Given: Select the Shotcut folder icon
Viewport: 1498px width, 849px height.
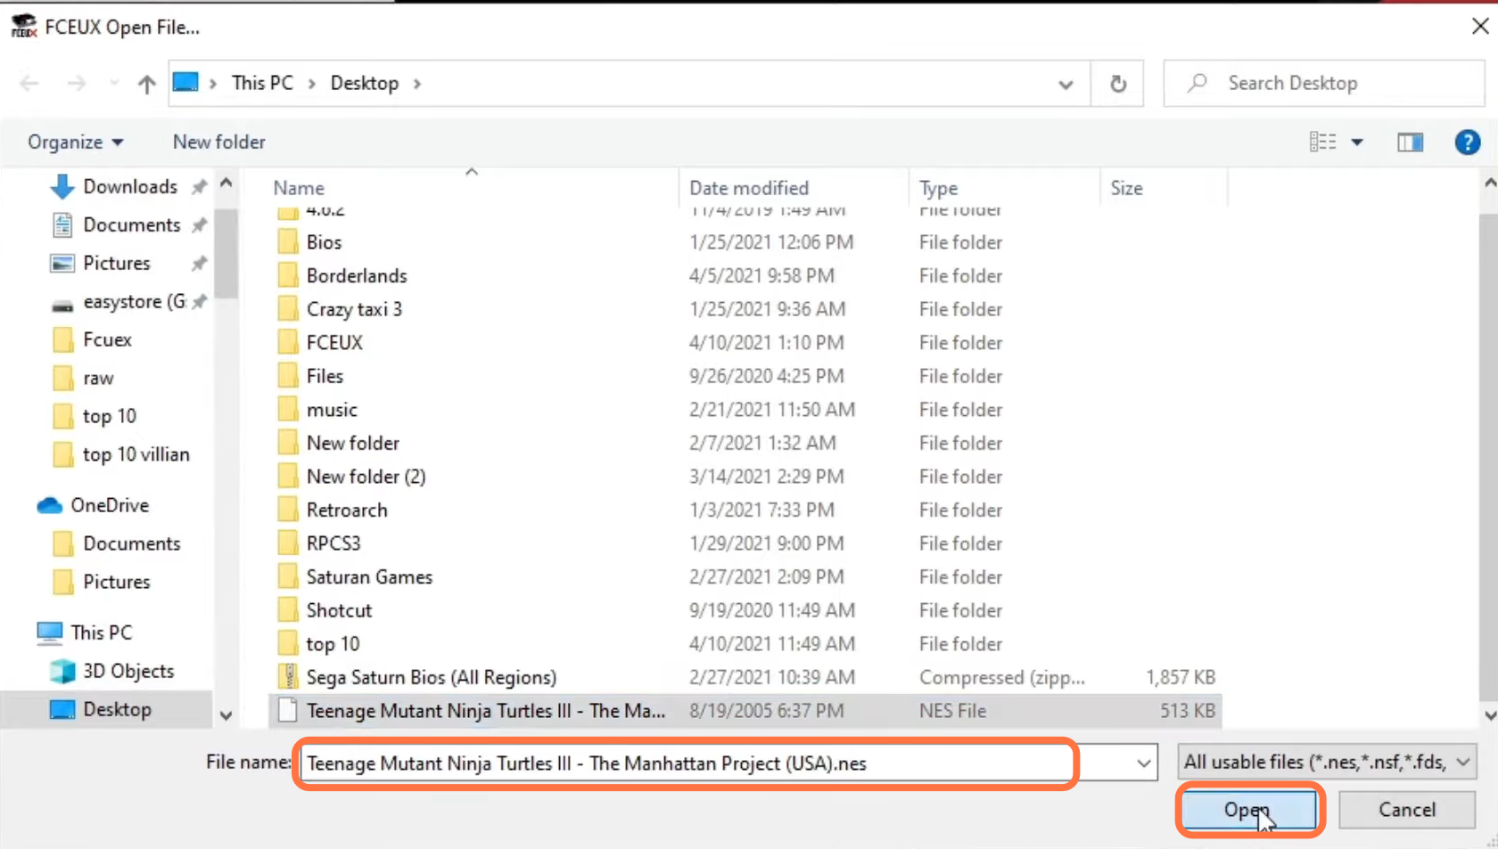Looking at the screenshot, I should click(287, 610).
